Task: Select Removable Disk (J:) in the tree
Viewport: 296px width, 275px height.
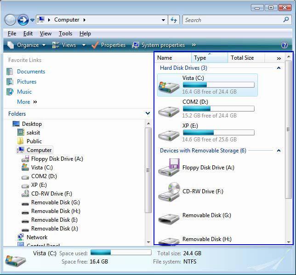Action: (55, 229)
